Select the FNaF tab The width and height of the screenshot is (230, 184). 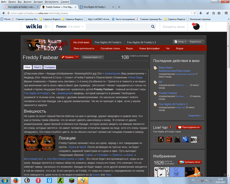[x=28, y=67]
